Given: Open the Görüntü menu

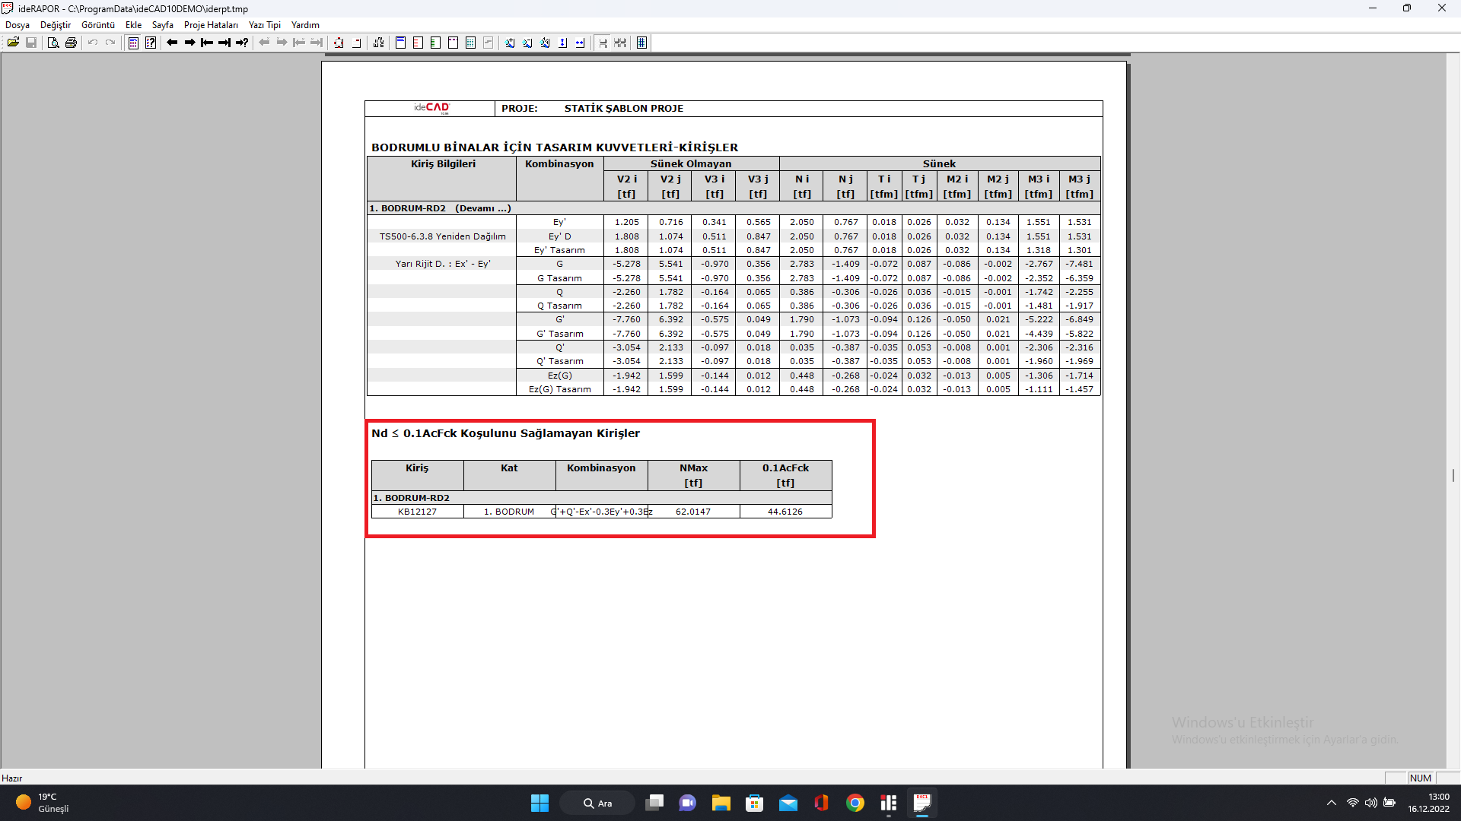Looking at the screenshot, I should point(98,25).
